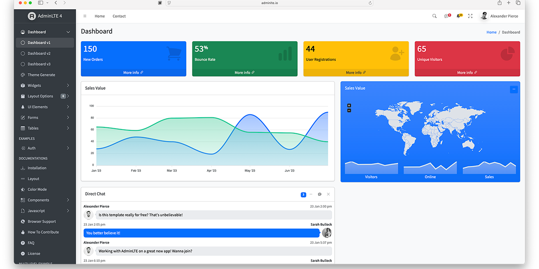Collapse the Sales Value map card
Viewport: 539px width, 269px height.
coord(514,89)
